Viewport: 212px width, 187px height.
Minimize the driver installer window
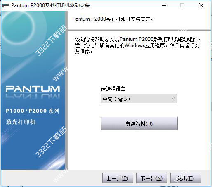point(164,5)
